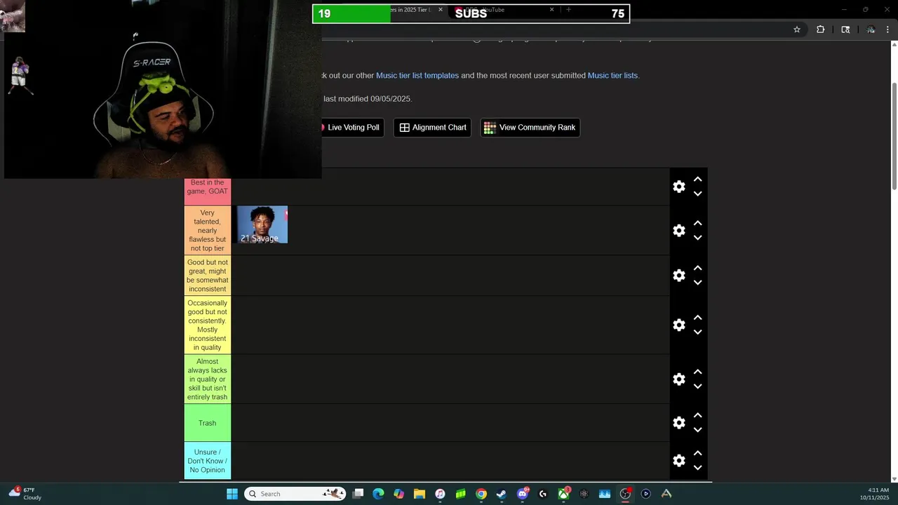
Task: Move the Trash tier row up
Action: pyautogui.click(x=697, y=416)
